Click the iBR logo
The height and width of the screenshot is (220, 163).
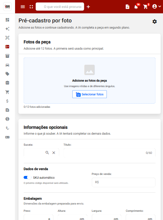coord(8,7)
